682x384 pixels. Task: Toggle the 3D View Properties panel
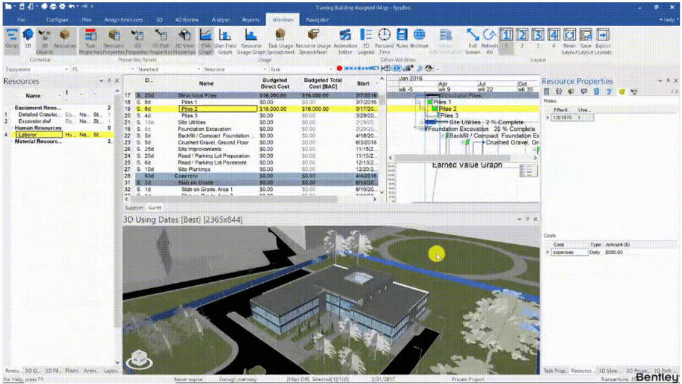tap(184, 41)
